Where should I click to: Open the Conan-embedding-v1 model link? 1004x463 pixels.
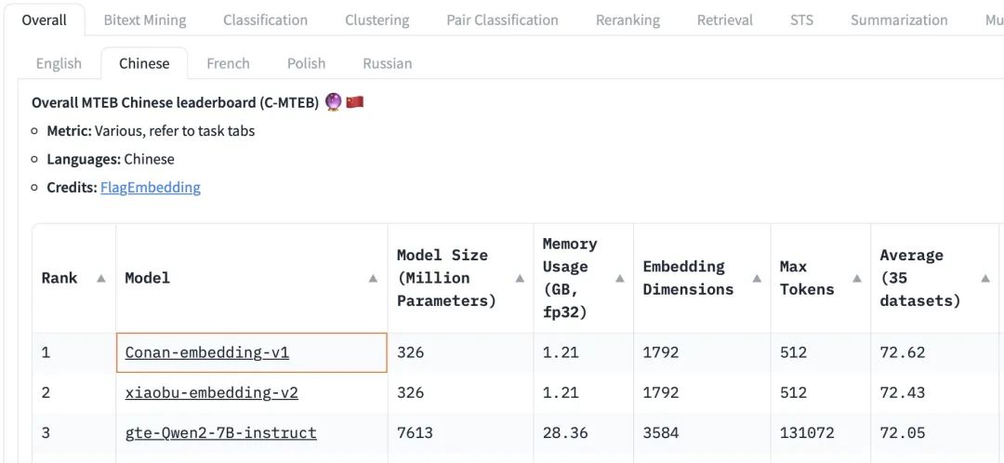tap(207, 352)
